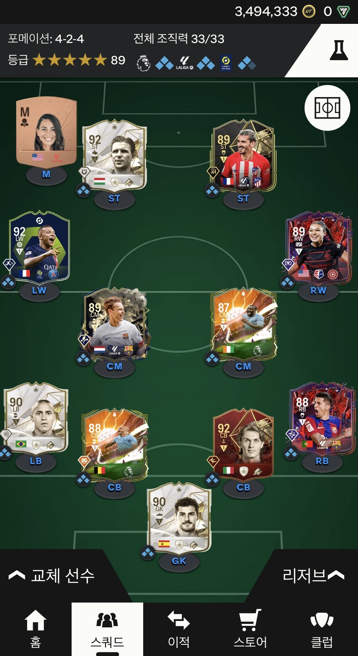Expand the 교체 선수 substitutes panel

pyautogui.click(x=52, y=575)
